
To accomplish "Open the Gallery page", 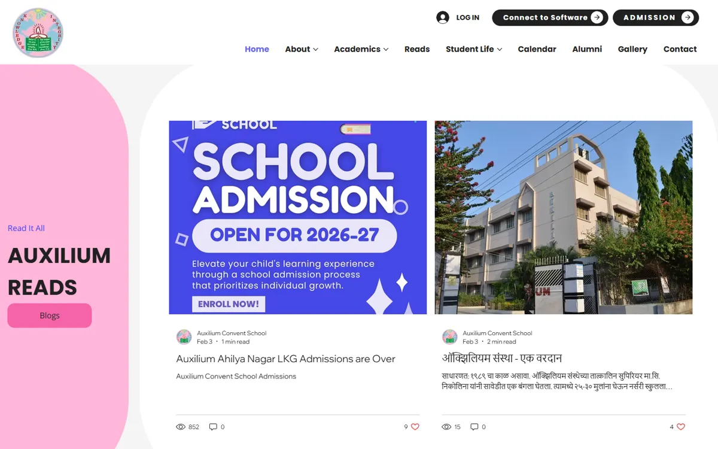I will (x=632, y=49).
